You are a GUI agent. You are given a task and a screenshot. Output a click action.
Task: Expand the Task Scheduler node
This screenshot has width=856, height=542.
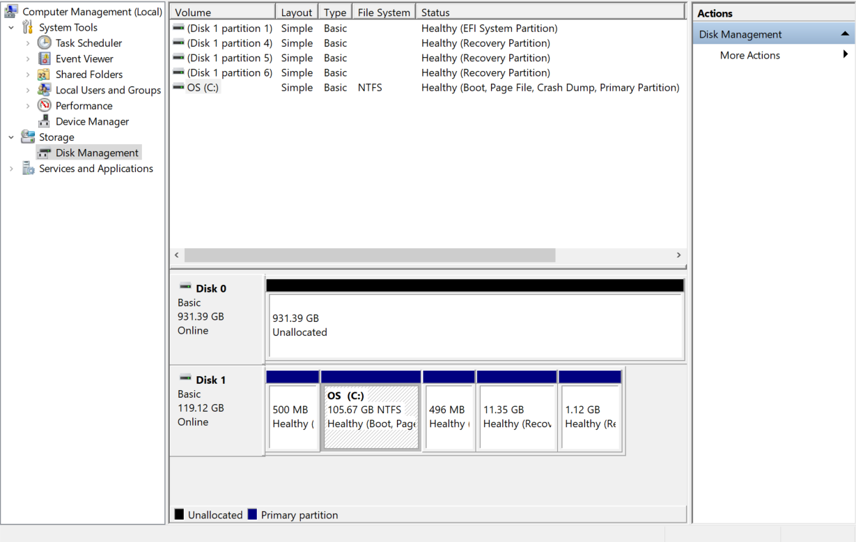coord(28,43)
